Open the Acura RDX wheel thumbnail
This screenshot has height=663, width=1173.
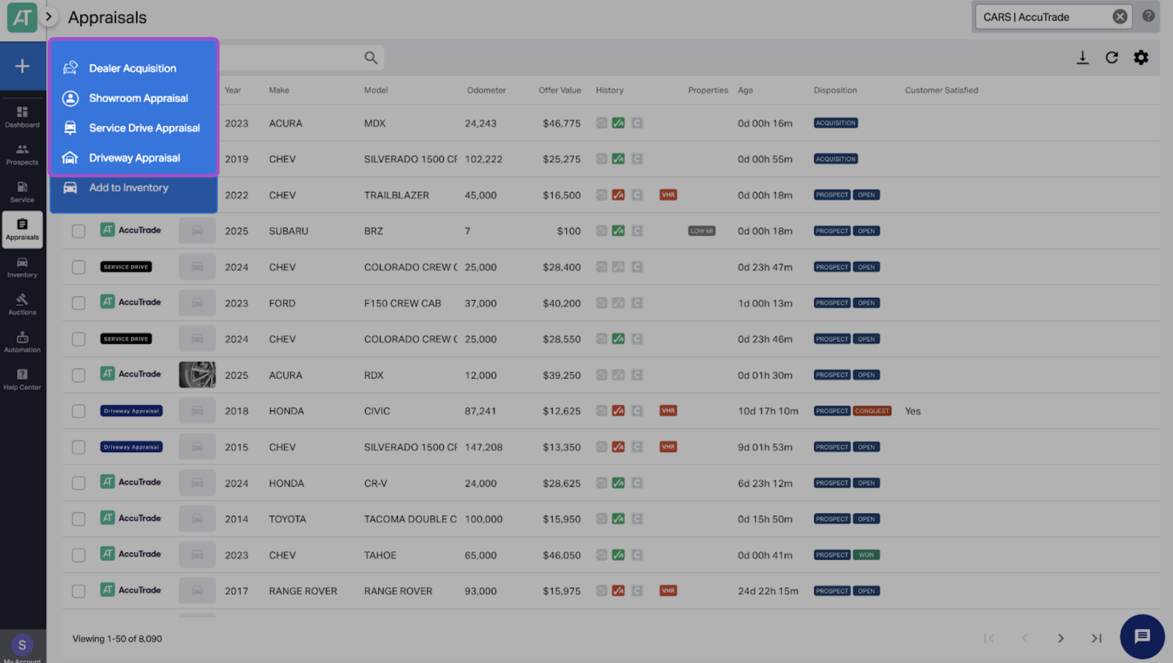point(197,375)
